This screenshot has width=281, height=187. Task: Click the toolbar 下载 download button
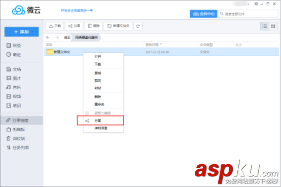pos(54,26)
